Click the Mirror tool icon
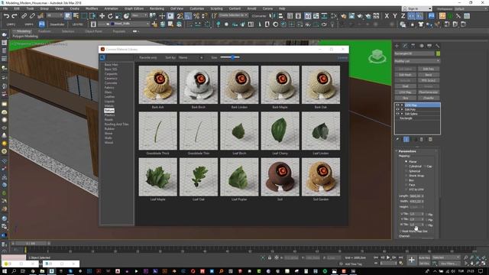Viewport: 489px width, 275px height. point(273,16)
